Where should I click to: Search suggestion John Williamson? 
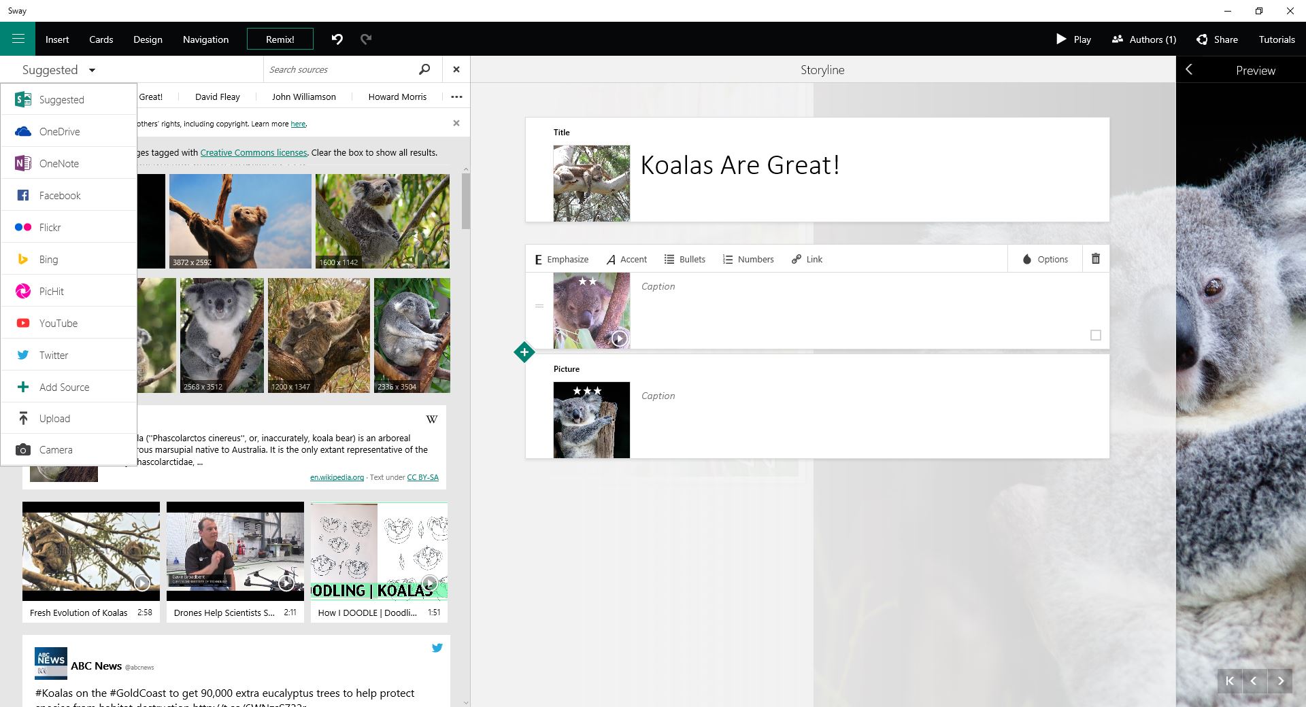point(304,97)
